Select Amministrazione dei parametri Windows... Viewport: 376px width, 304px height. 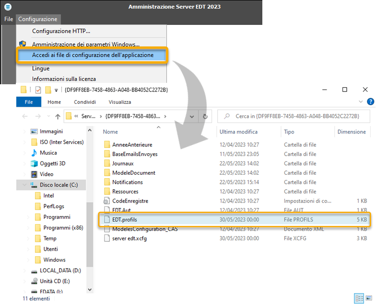point(85,45)
